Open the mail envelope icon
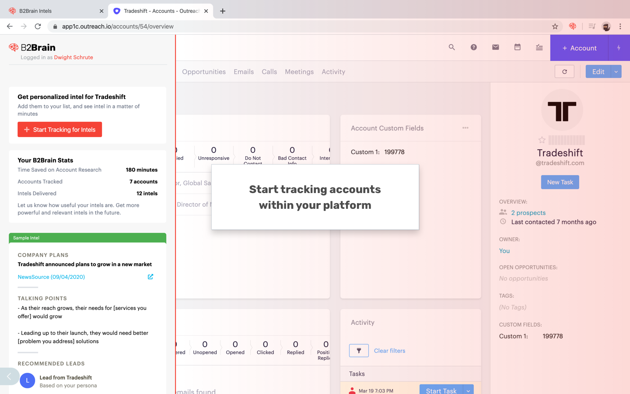Screen dimensions: 630x394 [x=496, y=47]
